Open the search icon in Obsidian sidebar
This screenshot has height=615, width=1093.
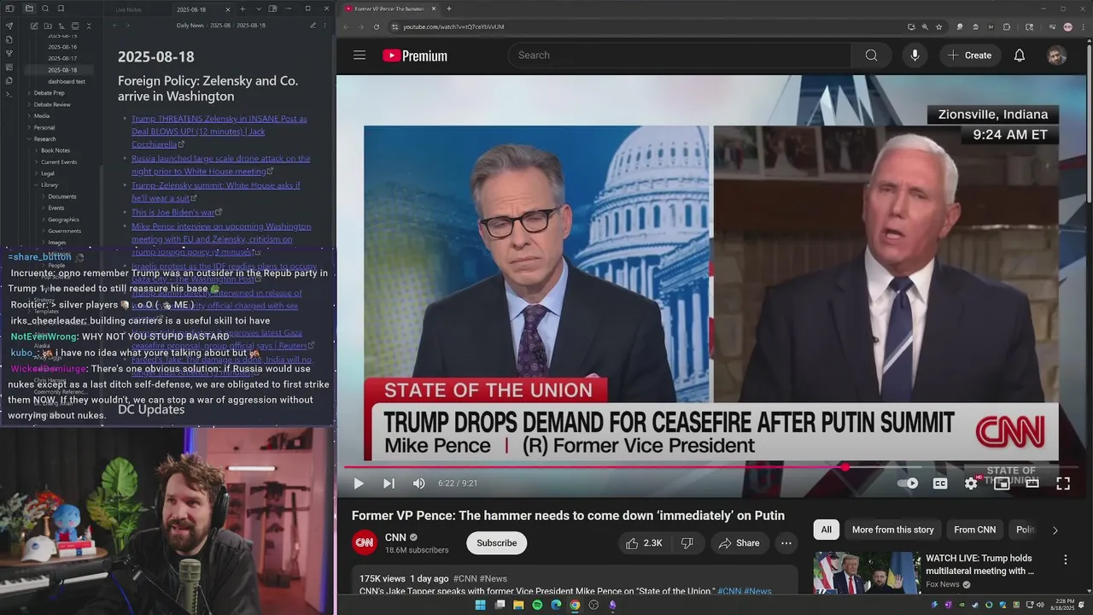pyautogui.click(x=45, y=9)
